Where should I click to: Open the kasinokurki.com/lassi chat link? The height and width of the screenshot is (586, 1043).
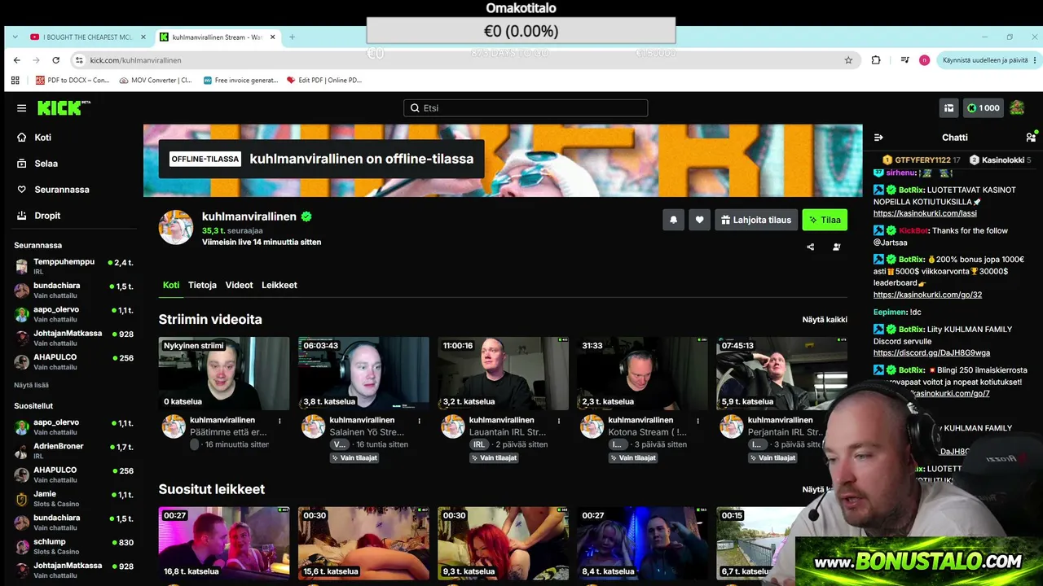[x=925, y=213]
